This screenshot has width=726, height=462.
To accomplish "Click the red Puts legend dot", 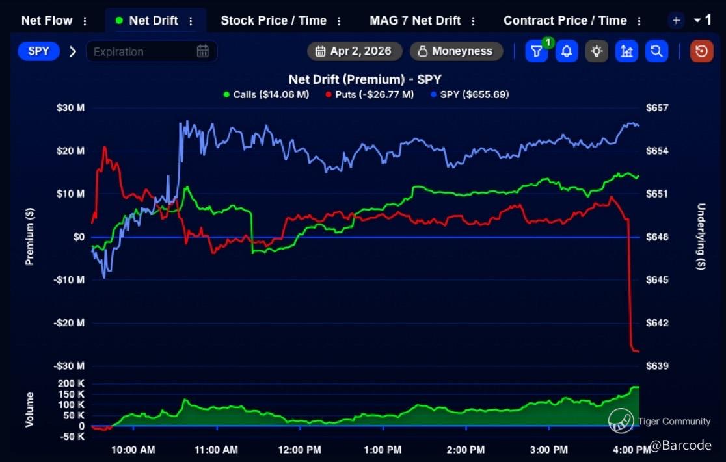I will click(x=329, y=95).
